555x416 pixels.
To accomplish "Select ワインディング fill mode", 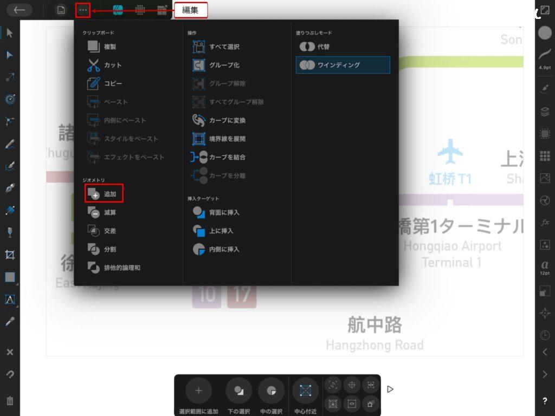I will 343,65.
